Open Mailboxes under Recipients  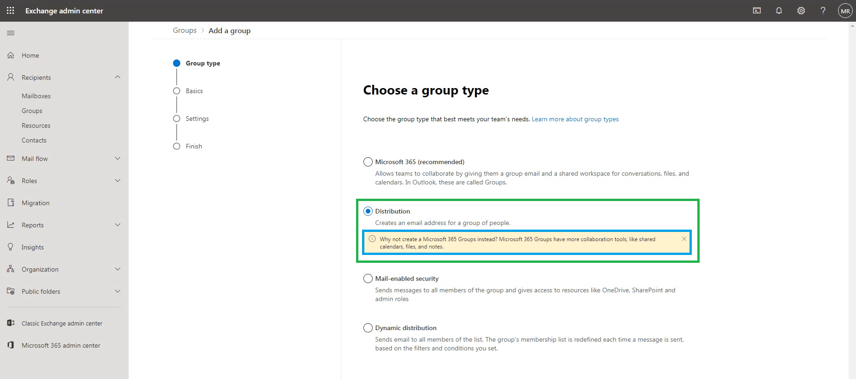click(36, 96)
